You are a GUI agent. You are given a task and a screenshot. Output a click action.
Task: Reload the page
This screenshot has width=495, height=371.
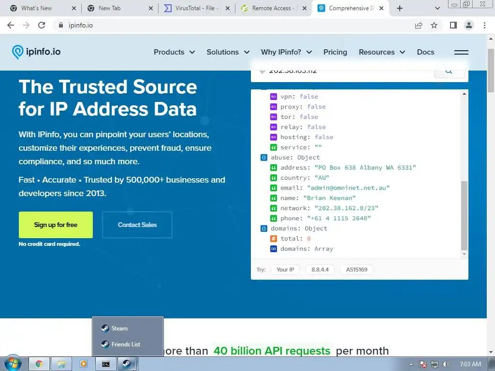coord(42,25)
